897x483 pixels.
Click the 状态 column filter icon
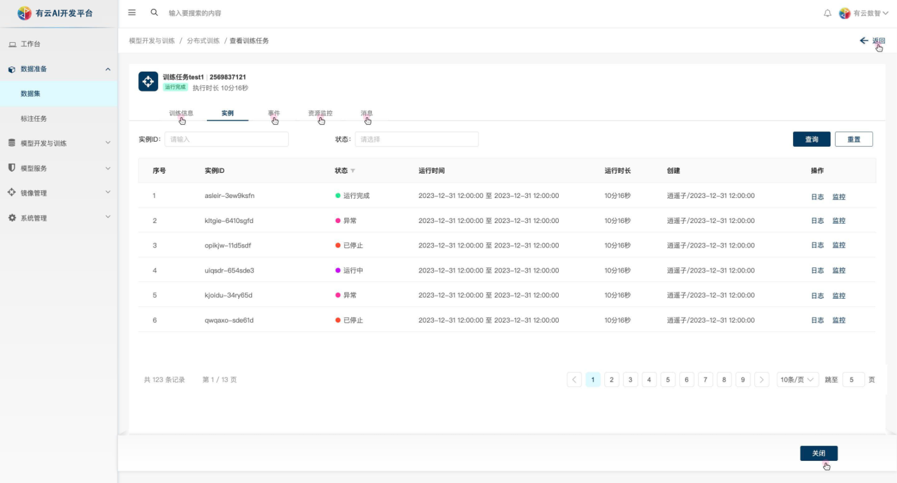pyautogui.click(x=353, y=171)
